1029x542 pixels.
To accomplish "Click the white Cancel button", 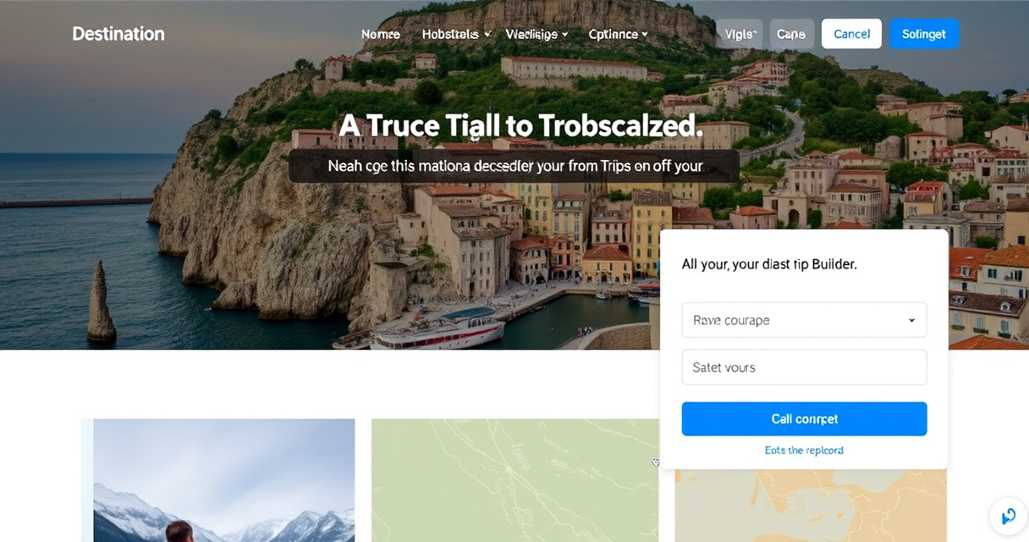I will tap(851, 34).
